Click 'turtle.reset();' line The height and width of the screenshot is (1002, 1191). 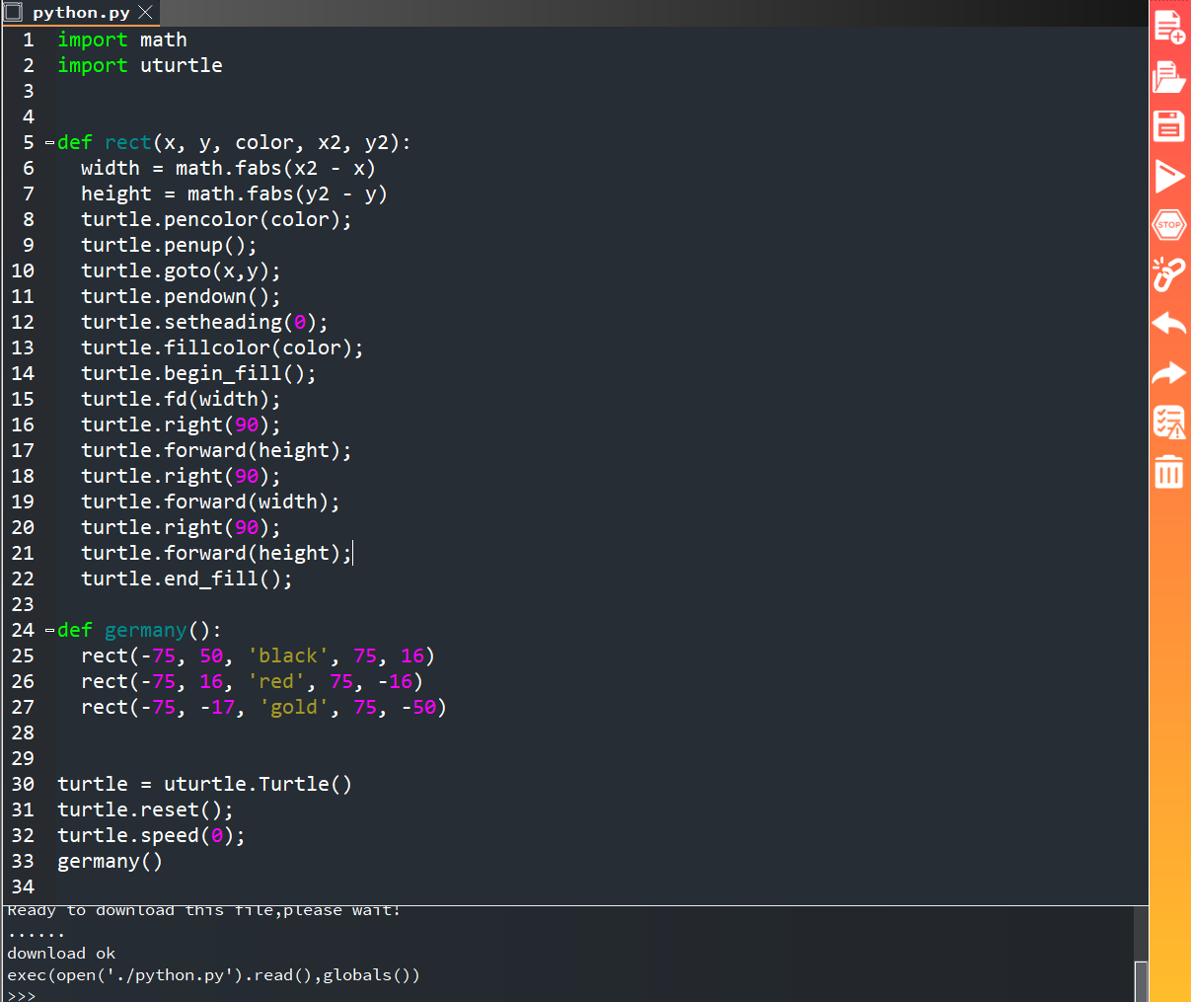click(145, 810)
